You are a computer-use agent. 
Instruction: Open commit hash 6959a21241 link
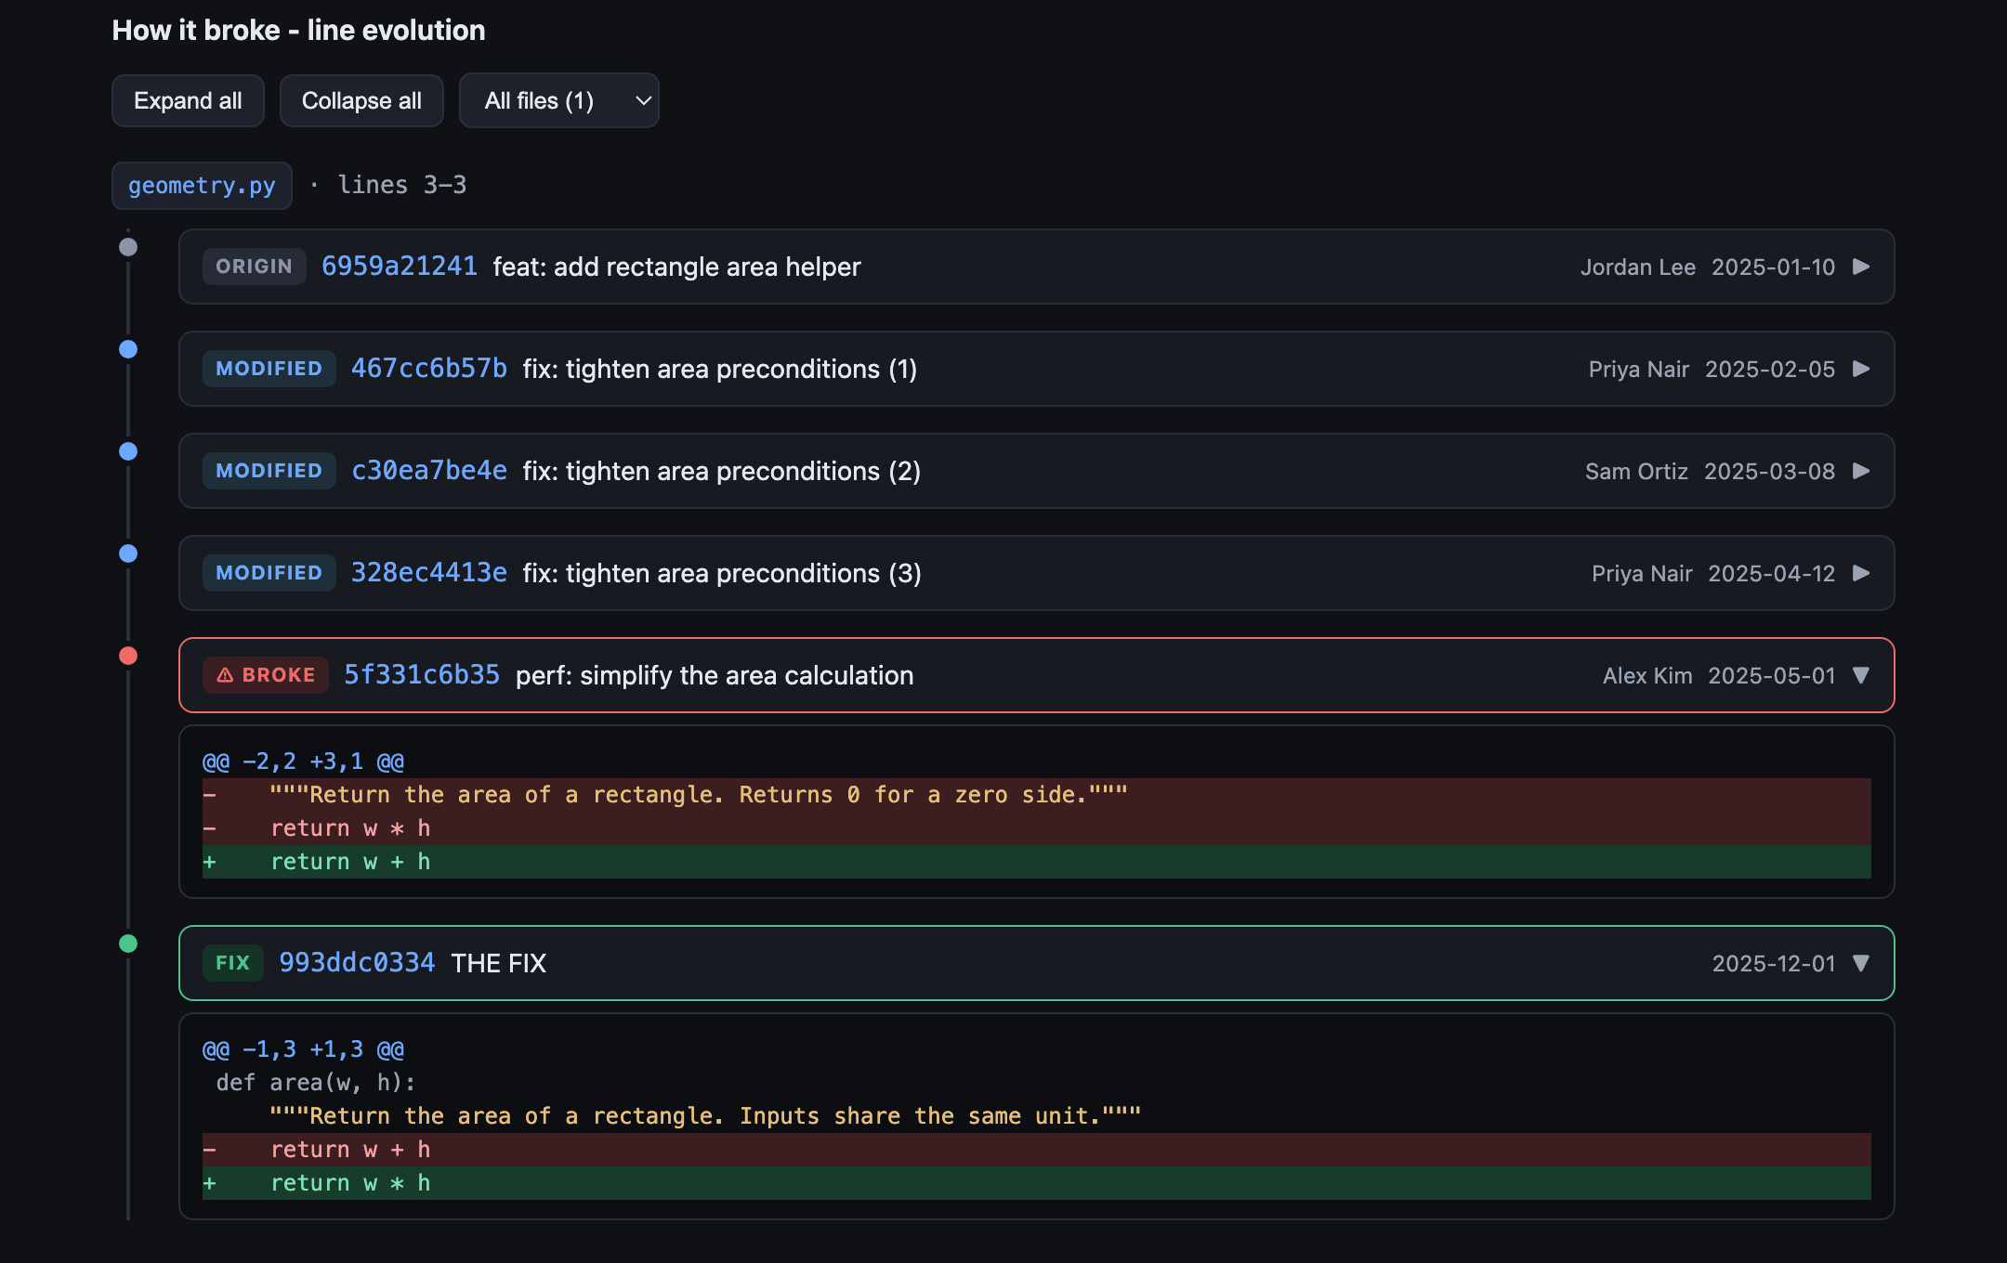tap(400, 267)
